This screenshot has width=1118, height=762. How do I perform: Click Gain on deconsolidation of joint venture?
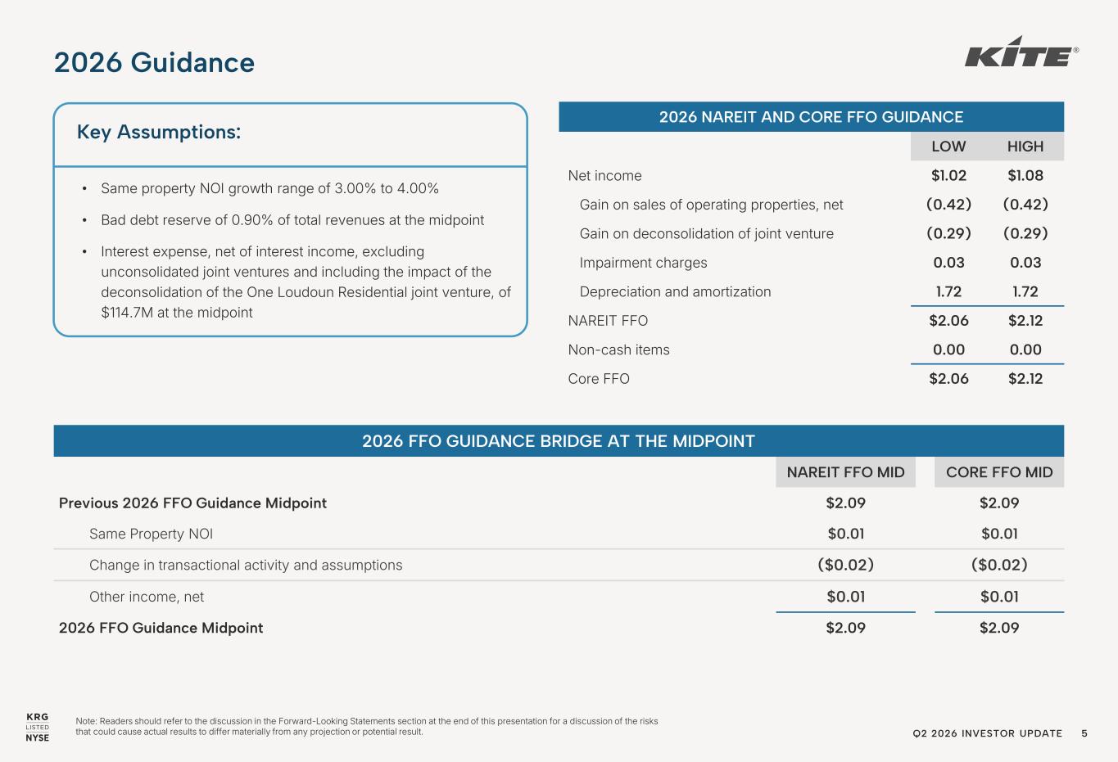tap(707, 234)
